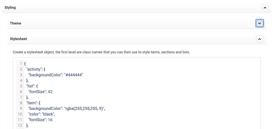
Task: Click line number 4 in the gutter
Action: click(21, 80)
